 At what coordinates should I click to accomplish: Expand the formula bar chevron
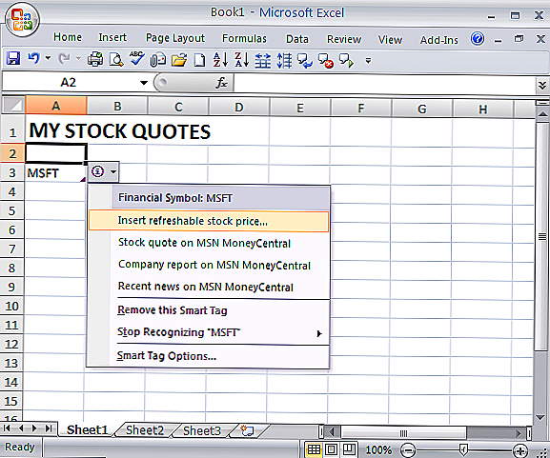click(x=542, y=85)
